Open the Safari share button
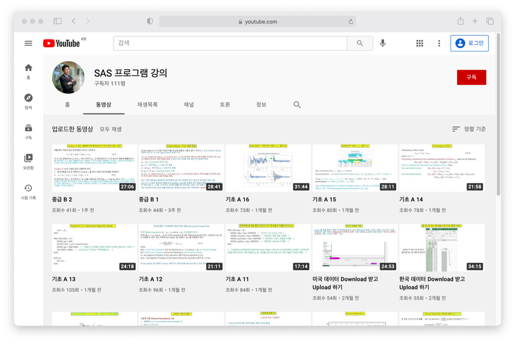 tap(461, 21)
